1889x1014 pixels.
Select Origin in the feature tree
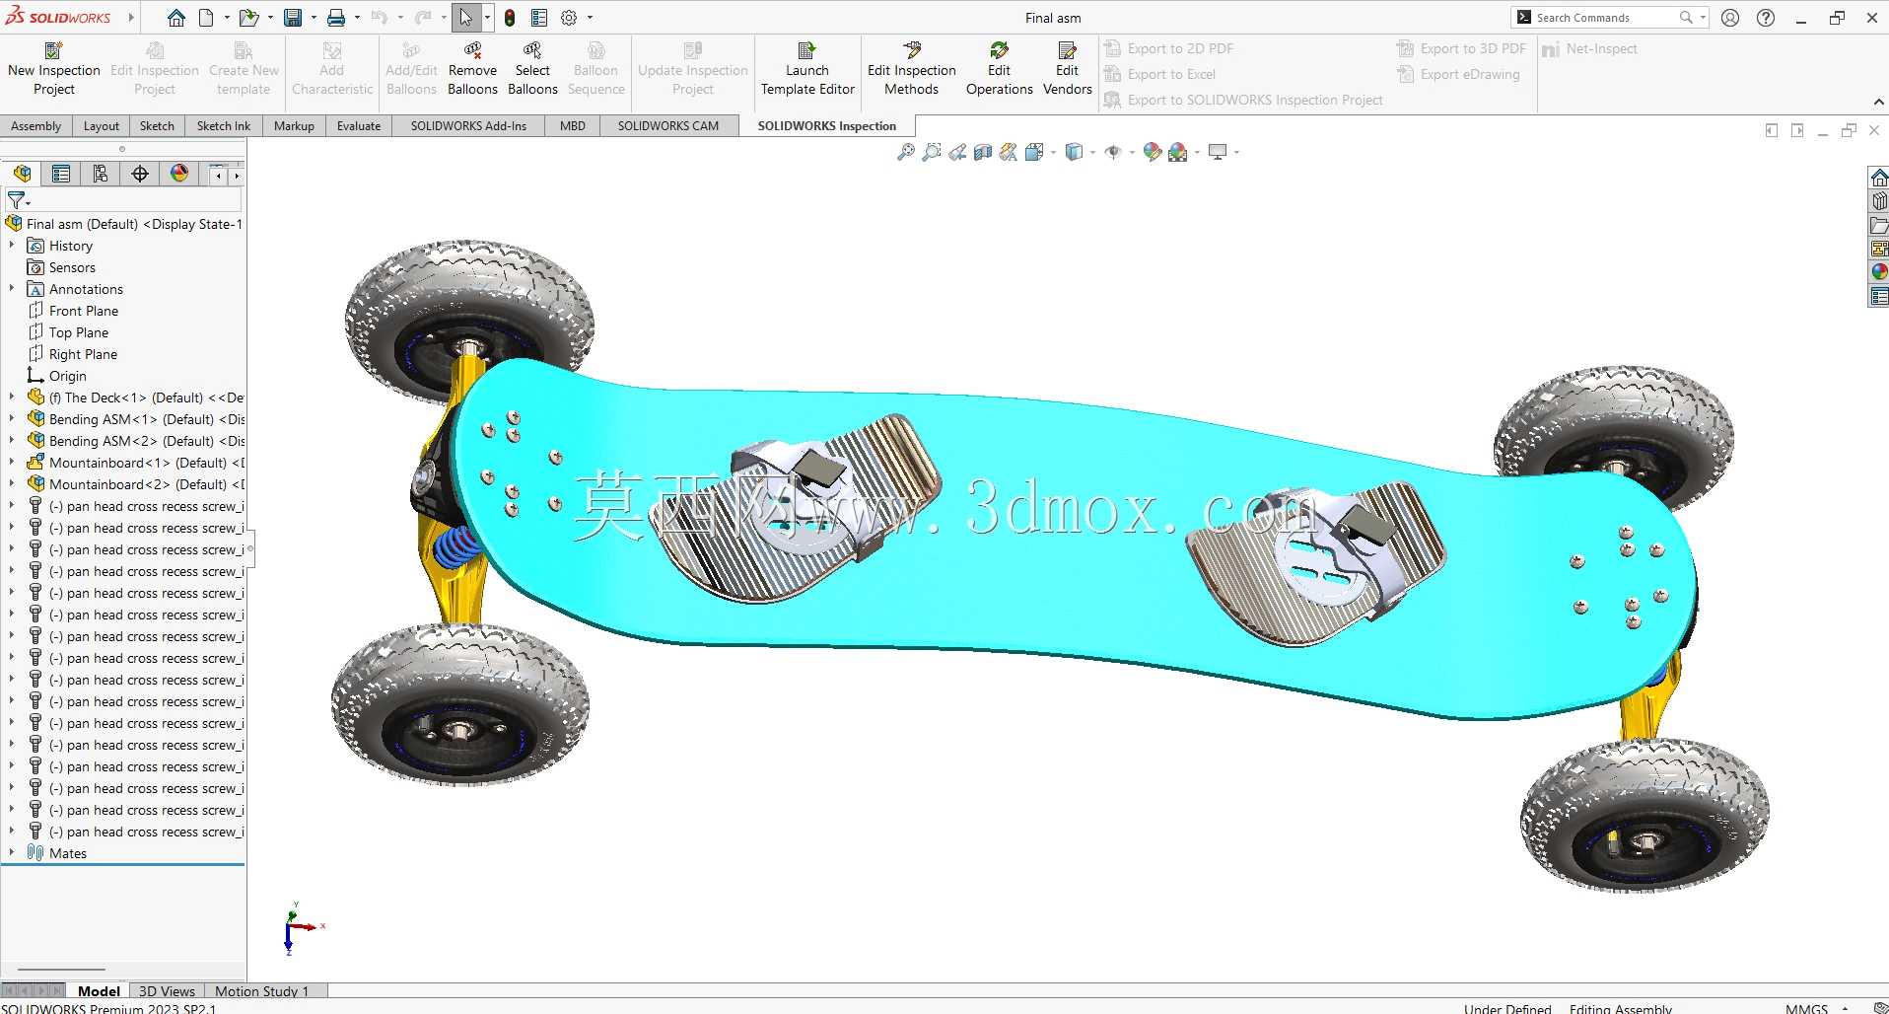point(67,376)
